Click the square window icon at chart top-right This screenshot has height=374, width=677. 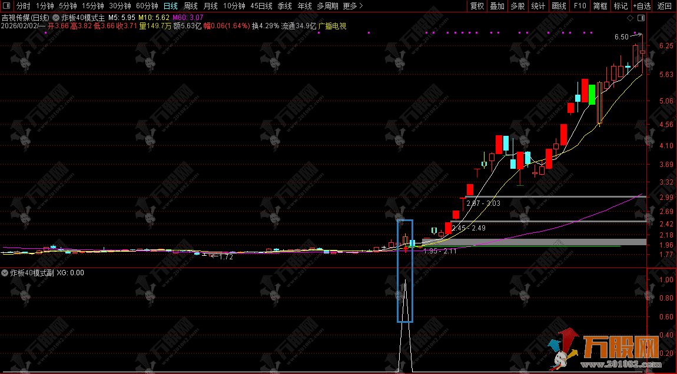pyautogui.click(x=641, y=18)
